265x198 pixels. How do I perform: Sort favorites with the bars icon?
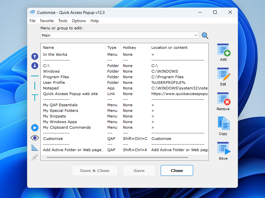point(35,148)
